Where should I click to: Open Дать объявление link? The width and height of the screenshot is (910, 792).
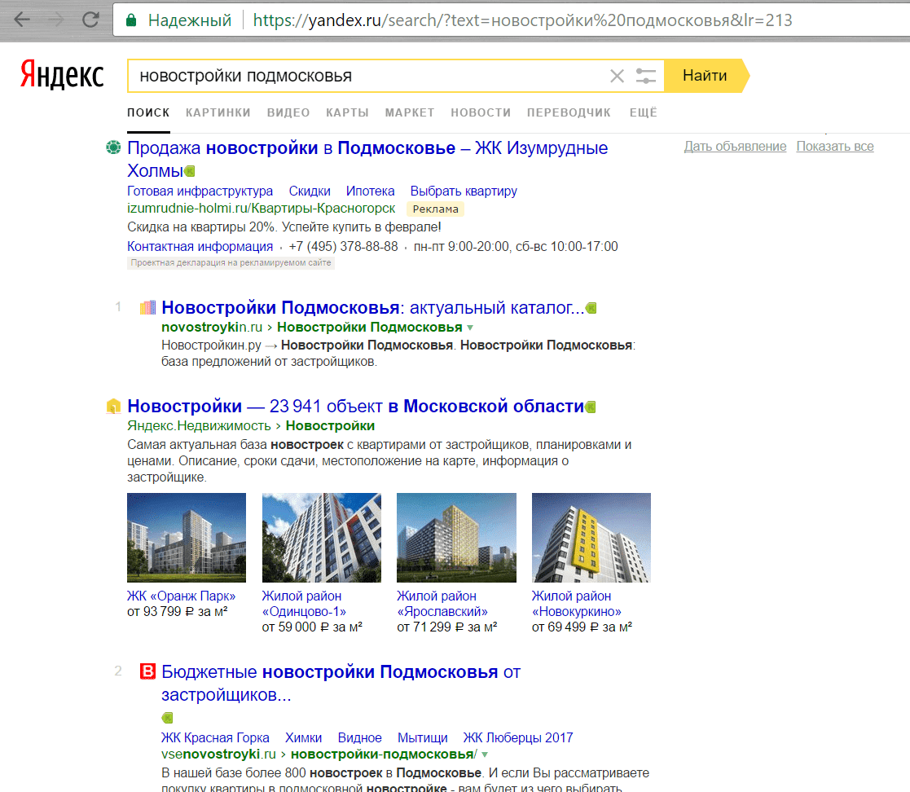735,147
